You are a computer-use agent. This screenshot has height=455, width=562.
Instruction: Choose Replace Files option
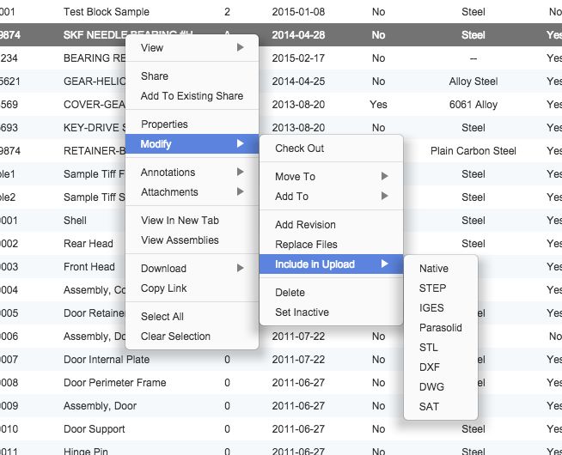click(x=306, y=245)
